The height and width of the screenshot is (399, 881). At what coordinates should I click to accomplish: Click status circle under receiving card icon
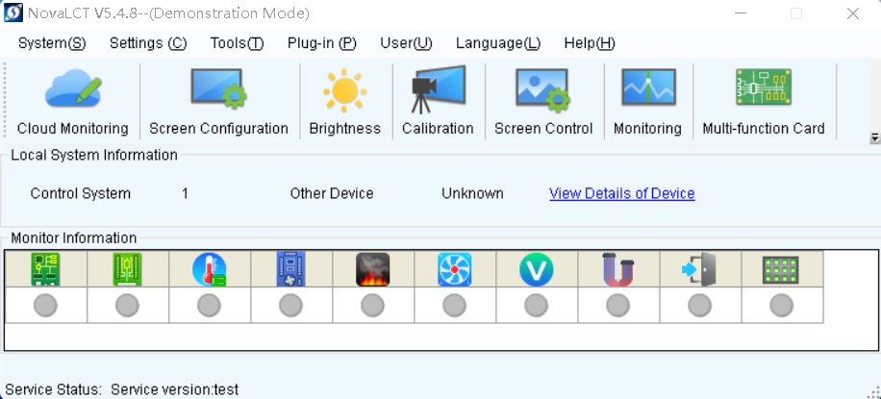(x=127, y=306)
